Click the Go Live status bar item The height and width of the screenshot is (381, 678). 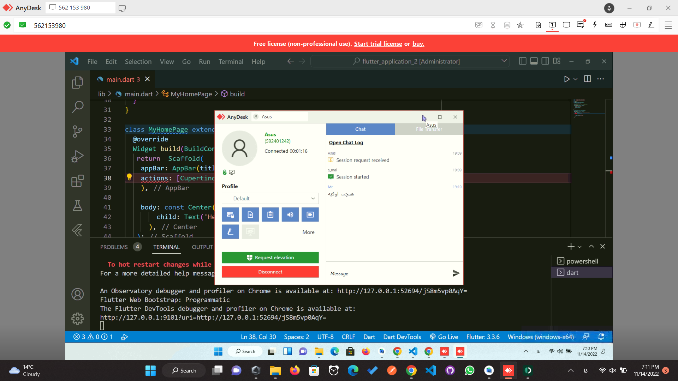pyautogui.click(x=444, y=337)
